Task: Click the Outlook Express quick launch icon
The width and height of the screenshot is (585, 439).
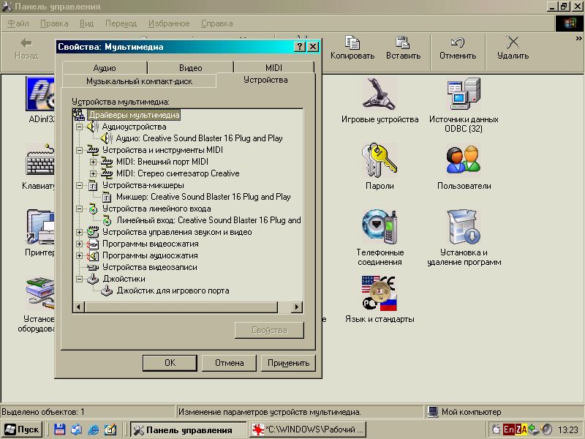Action: [x=77, y=429]
